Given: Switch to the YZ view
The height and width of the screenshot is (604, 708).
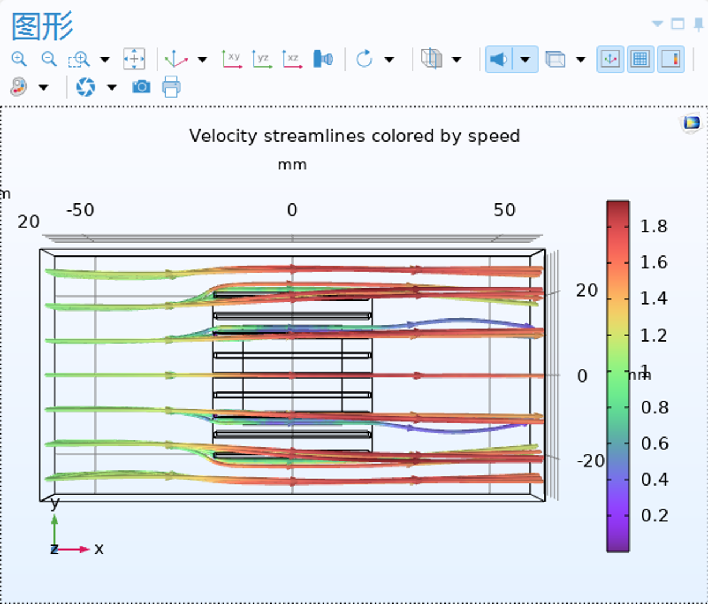Looking at the screenshot, I should pyautogui.click(x=262, y=59).
